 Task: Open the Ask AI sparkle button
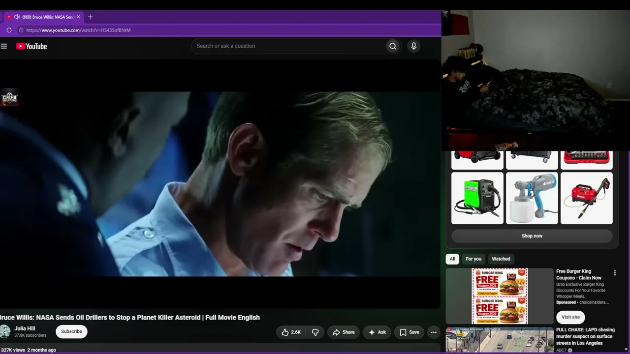click(377, 332)
